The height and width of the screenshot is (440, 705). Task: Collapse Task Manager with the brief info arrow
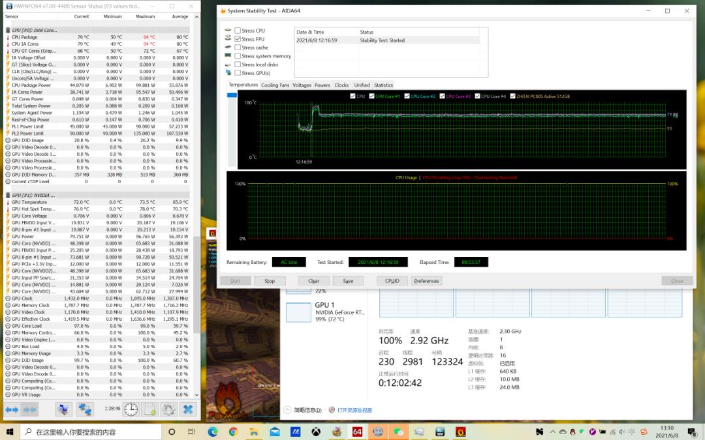pos(287,410)
